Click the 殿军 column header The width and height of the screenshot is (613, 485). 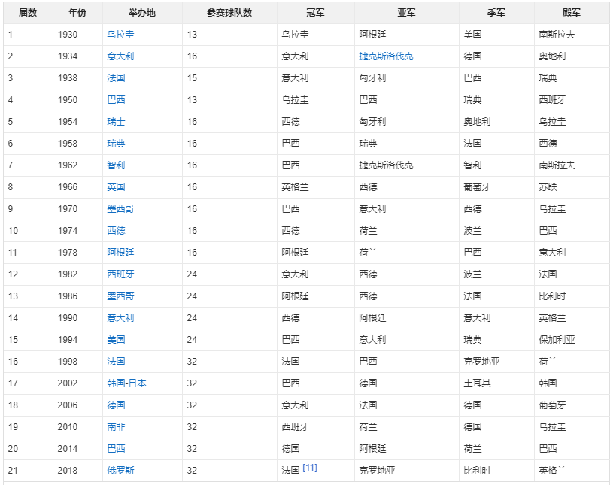[572, 13]
